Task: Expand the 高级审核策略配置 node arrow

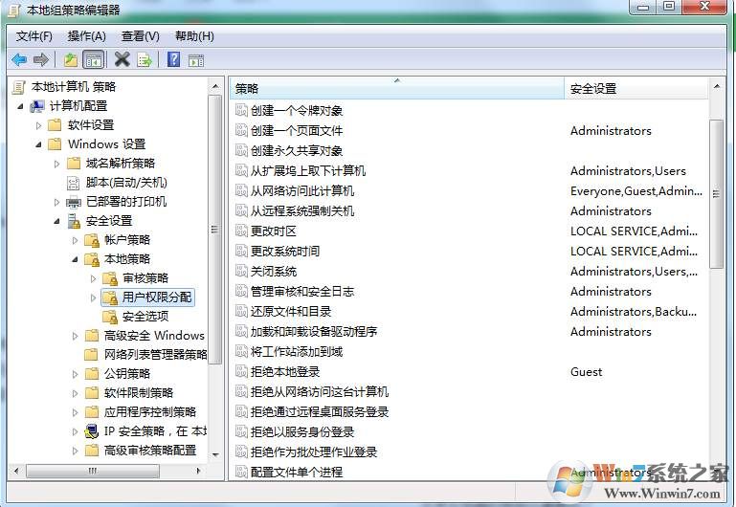Action: pos(75,451)
